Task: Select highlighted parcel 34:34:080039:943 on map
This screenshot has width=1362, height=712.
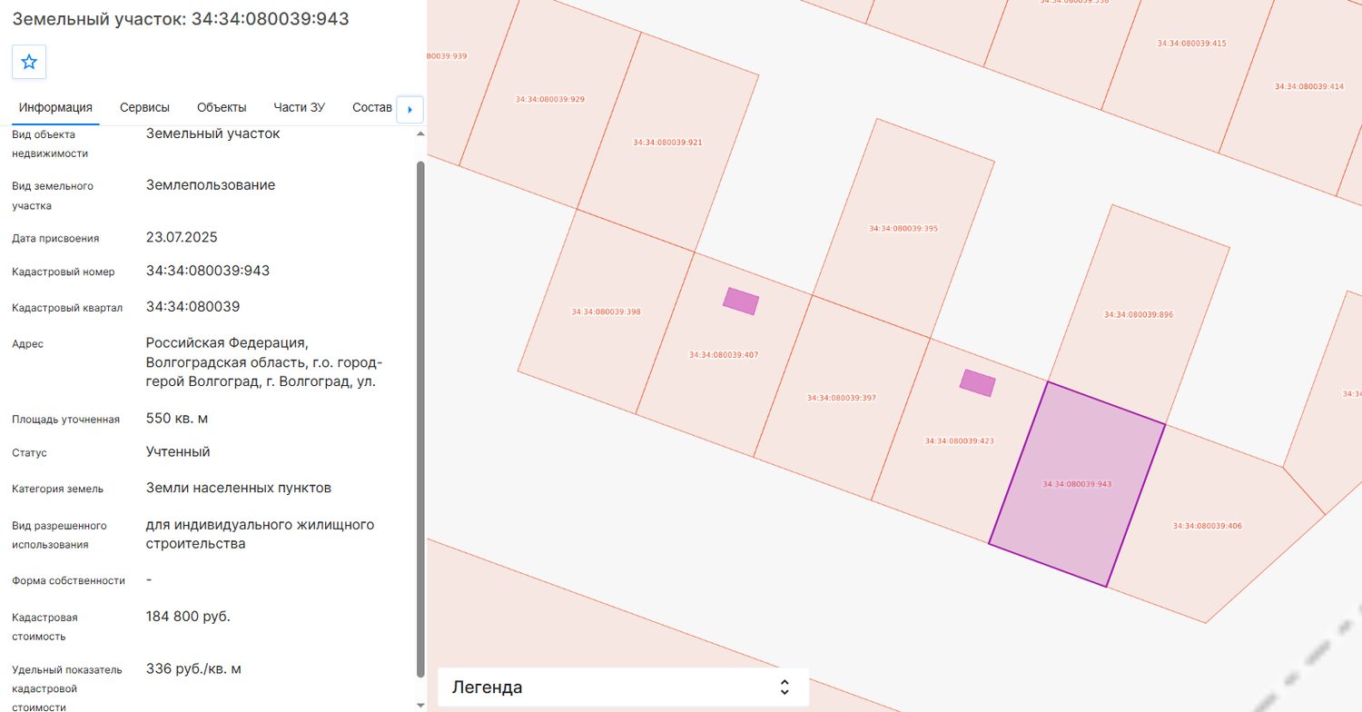Action: pyautogui.click(x=1077, y=484)
